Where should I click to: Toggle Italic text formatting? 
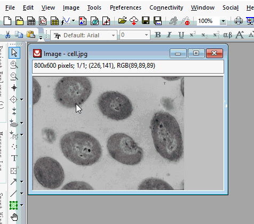(x=169, y=35)
